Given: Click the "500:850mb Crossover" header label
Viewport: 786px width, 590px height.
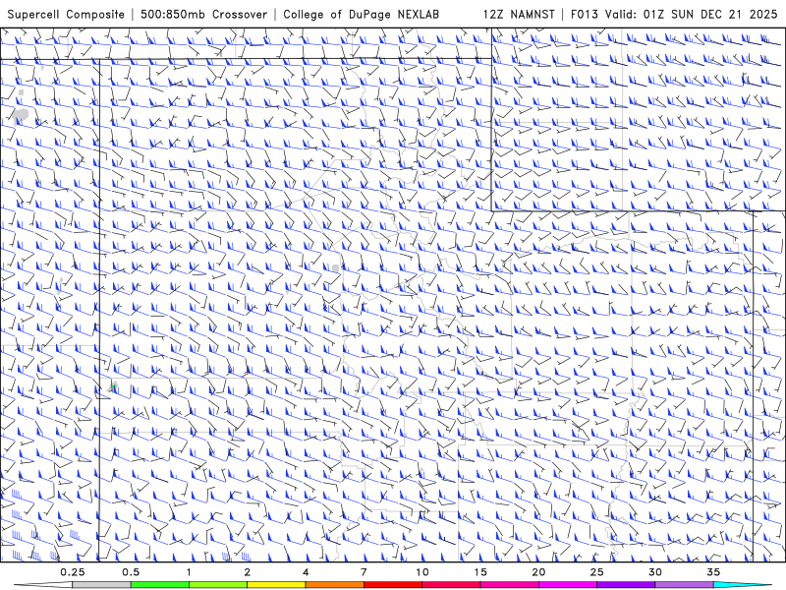Looking at the screenshot, I should pyautogui.click(x=203, y=15).
